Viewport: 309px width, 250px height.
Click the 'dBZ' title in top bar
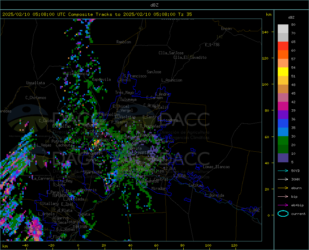tap(154, 5)
